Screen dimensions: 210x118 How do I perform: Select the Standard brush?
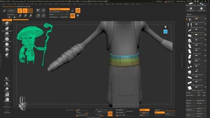point(7,34)
